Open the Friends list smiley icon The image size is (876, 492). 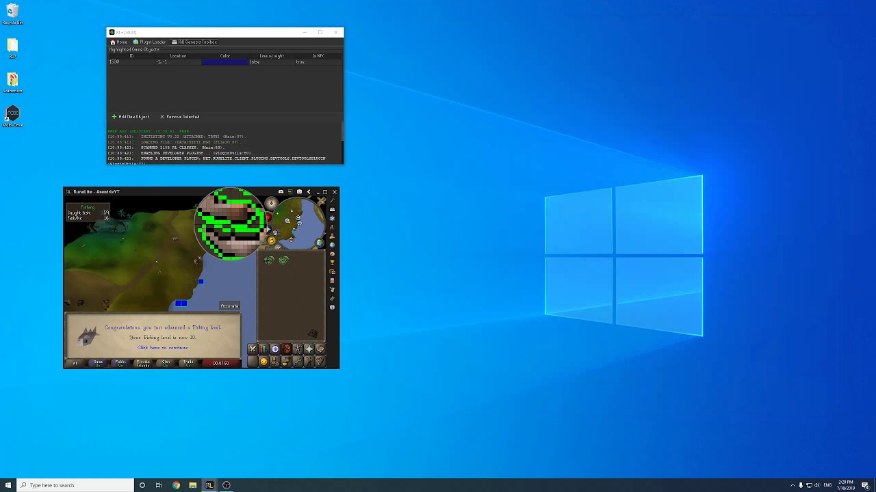(x=263, y=361)
